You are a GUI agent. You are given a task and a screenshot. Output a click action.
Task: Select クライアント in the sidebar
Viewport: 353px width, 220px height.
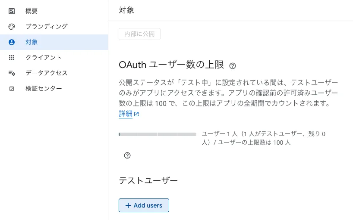coord(54,57)
